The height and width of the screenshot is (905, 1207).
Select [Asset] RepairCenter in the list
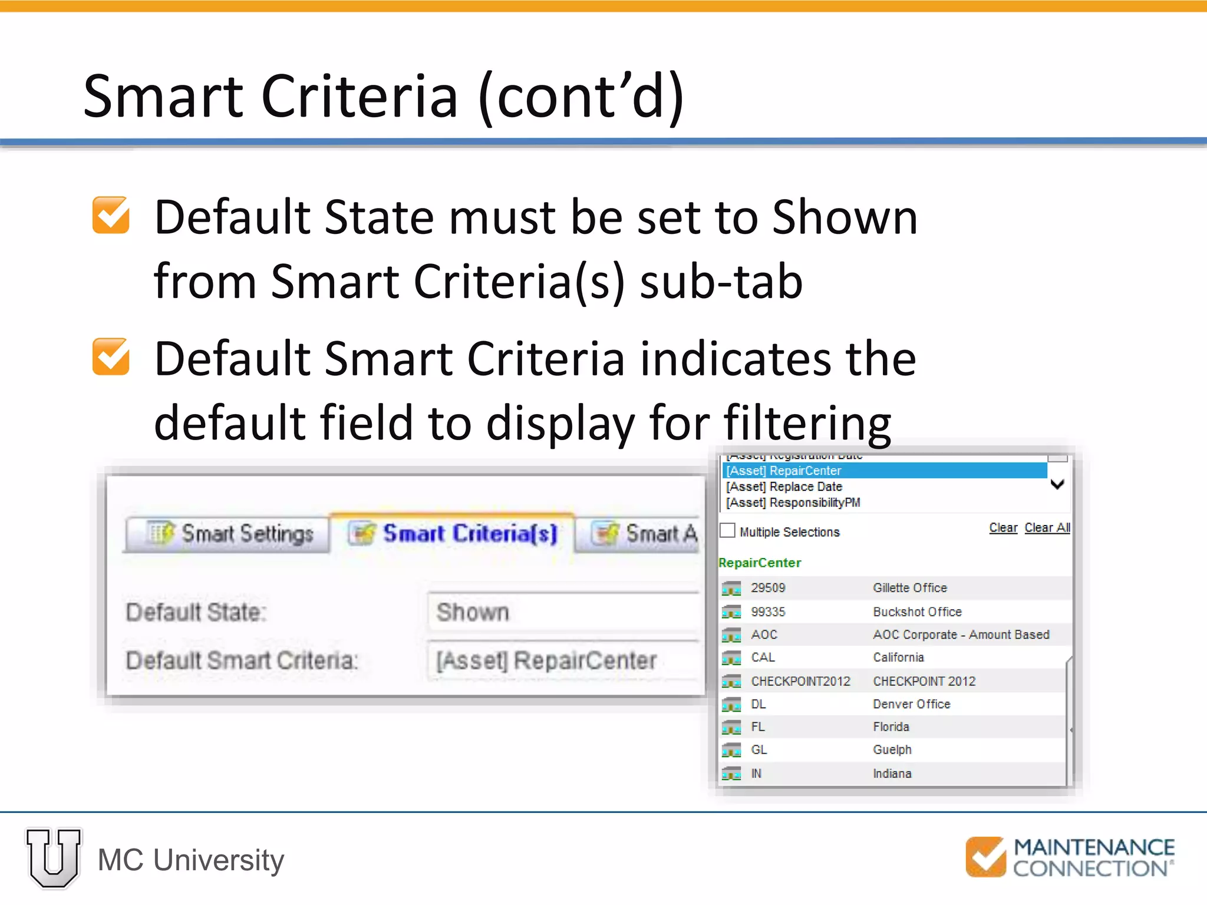point(884,471)
